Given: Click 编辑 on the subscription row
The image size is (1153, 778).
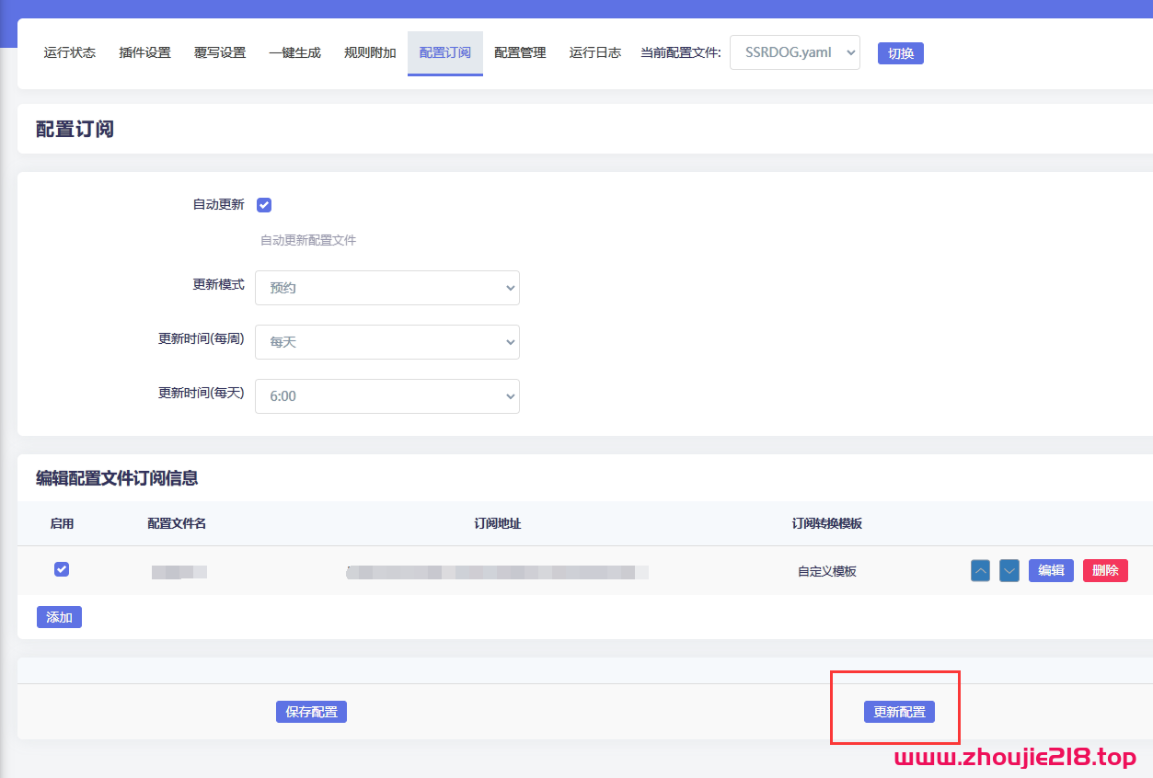Looking at the screenshot, I should coord(1051,570).
